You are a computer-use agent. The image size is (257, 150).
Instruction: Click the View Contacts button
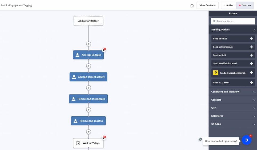click(207, 5)
